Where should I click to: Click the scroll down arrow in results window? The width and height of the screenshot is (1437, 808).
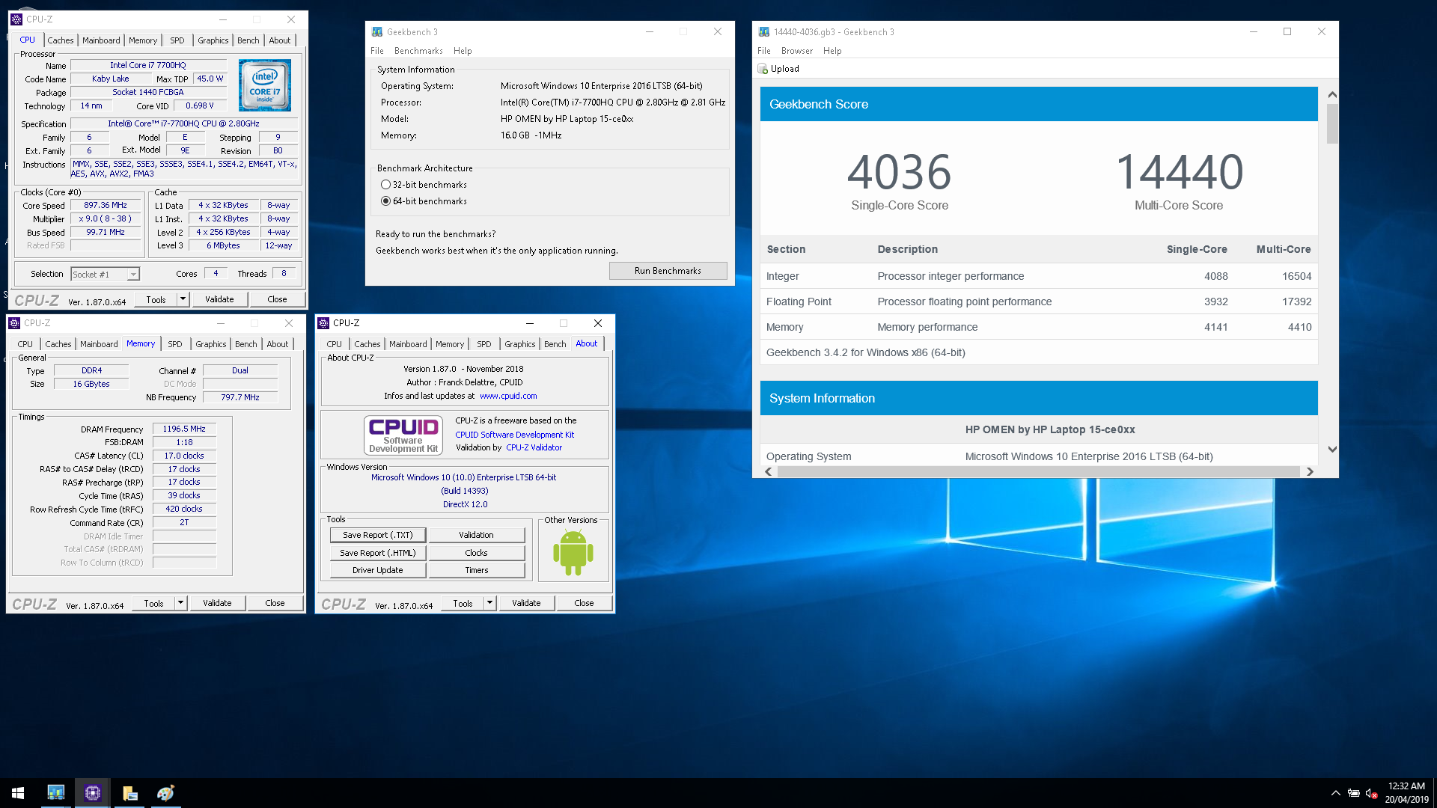(1332, 450)
